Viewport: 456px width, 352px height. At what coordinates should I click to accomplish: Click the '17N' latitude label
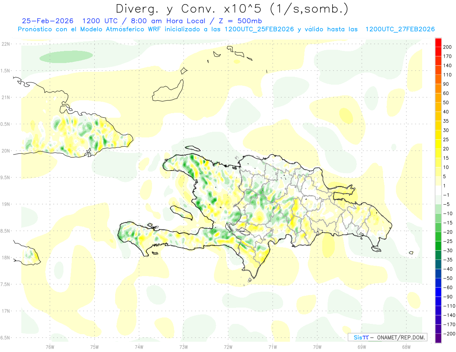tap(6, 311)
